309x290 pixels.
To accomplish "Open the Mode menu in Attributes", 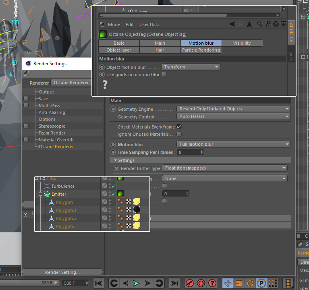I will pyautogui.click(x=114, y=25).
